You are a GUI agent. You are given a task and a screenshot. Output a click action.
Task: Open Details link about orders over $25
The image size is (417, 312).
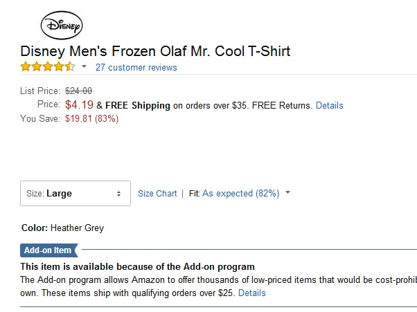click(x=252, y=293)
